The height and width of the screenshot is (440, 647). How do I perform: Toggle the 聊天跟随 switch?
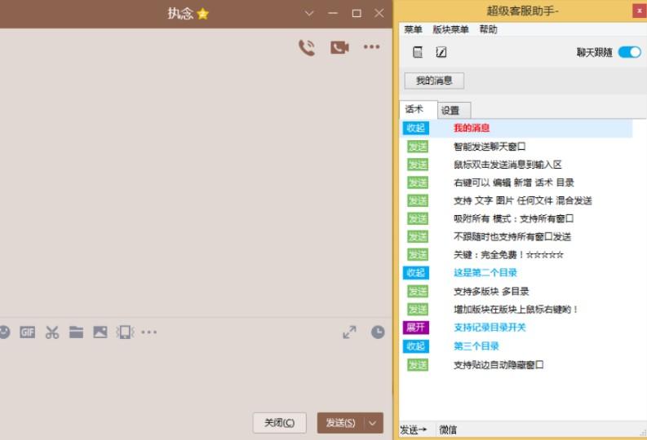pyautogui.click(x=629, y=52)
